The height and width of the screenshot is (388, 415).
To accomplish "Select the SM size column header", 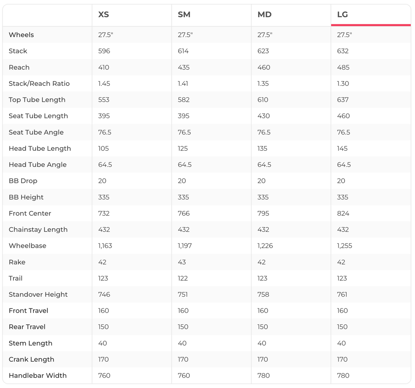I will coord(184,15).
